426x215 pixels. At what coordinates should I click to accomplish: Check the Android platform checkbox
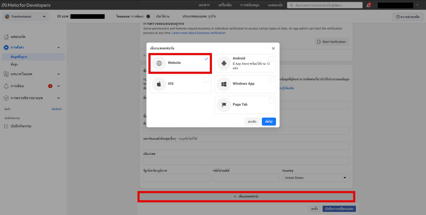tap(271, 59)
